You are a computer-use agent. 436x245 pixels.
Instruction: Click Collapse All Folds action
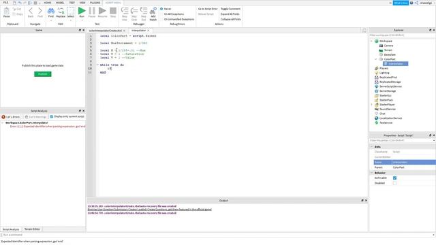click(230, 19)
